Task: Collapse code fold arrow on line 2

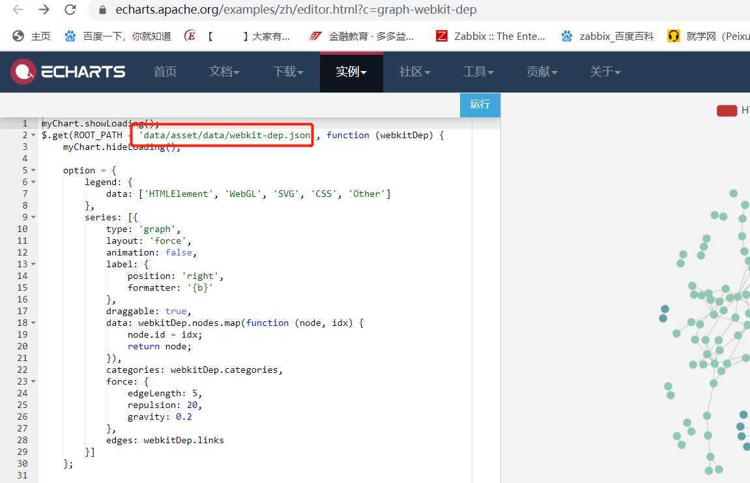Action: point(33,136)
